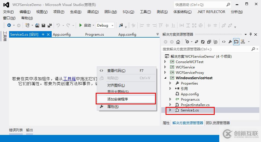This screenshot has width=261, height=142.
Task: Click the 工具箱 hyperlink in designer text
Action: coord(69,79)
